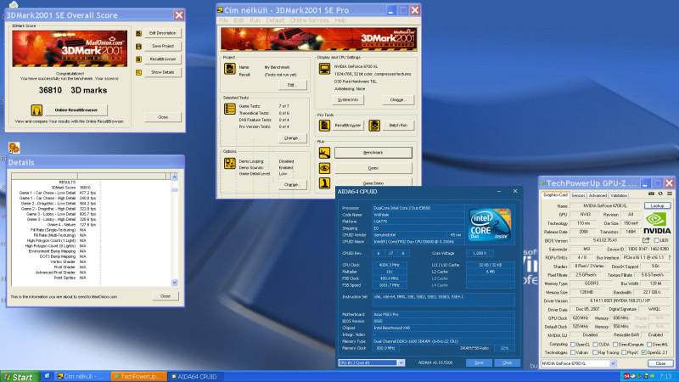Click the Lookup button in GPU-Z
This screenshot has width=679, height=382.
(657, 205)
